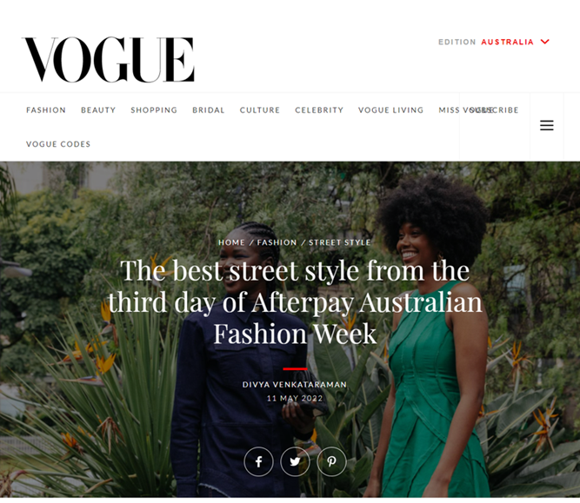Image resolution: width=580 pixels, height=503 pixels.
Task: Select Australia edition label
Action: coord(507,42)
